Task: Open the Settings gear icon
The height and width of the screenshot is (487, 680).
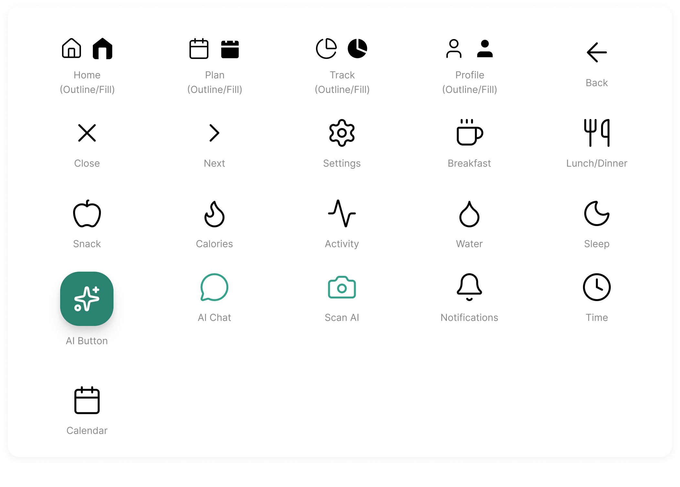Action: 342,133
